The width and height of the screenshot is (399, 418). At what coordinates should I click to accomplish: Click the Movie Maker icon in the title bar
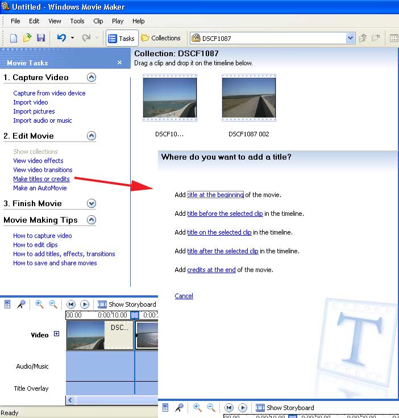point(5,6)
